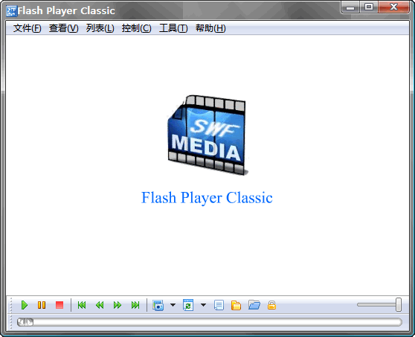Start playback with the green Play button
Image resolution: width=415 pixels, height=337 pixels.
coord(25,305)
